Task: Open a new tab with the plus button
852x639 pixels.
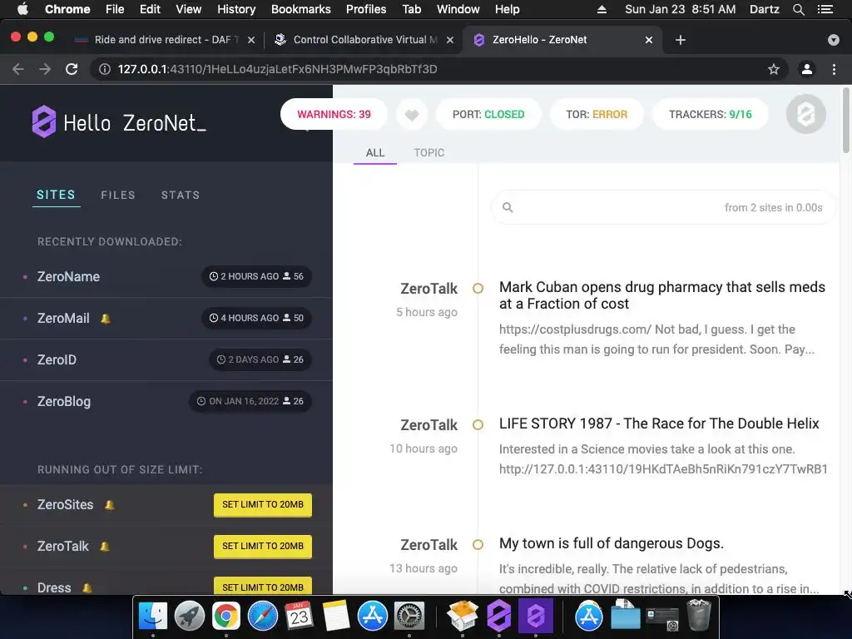Action: 681,40
